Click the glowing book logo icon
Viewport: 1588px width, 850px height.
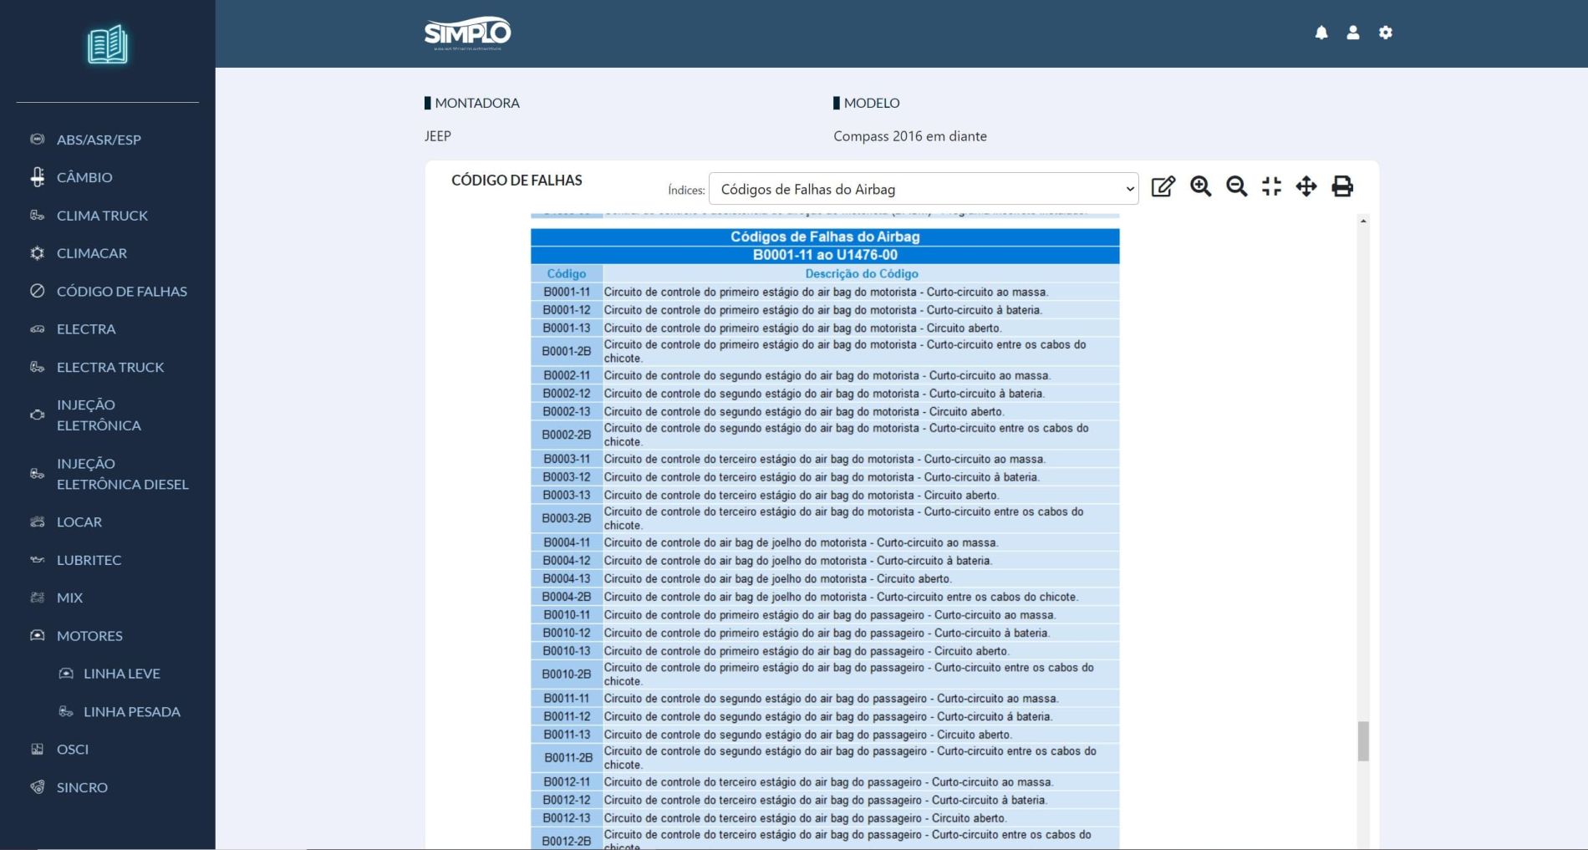pos(108,45)
